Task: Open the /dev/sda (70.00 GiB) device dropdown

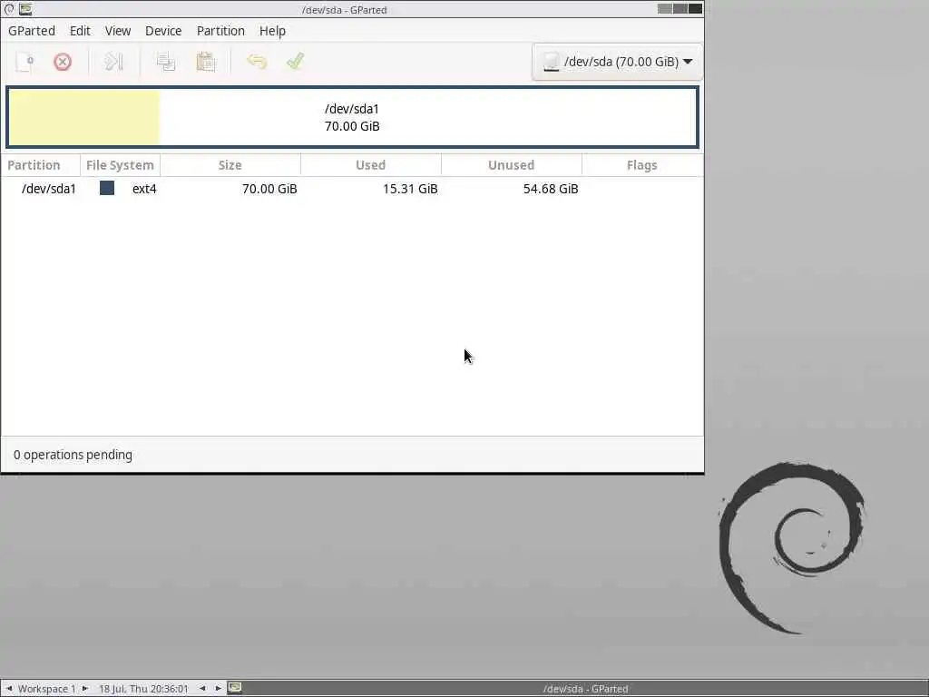Action: [x=617, y=62]
